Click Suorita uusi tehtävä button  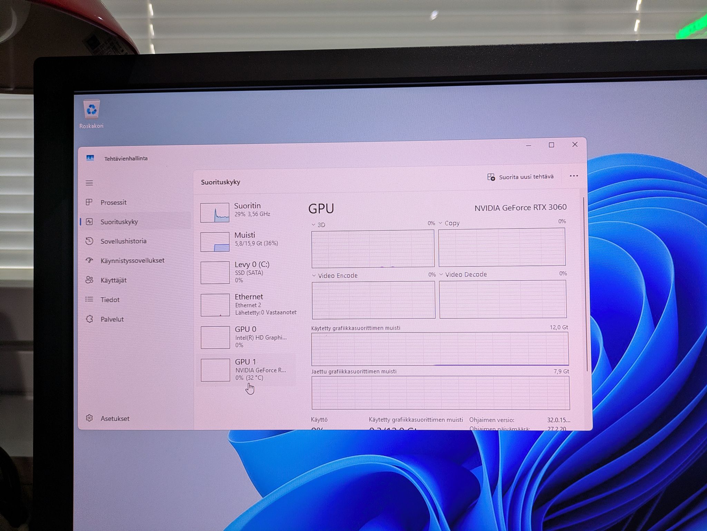(521, 177)
